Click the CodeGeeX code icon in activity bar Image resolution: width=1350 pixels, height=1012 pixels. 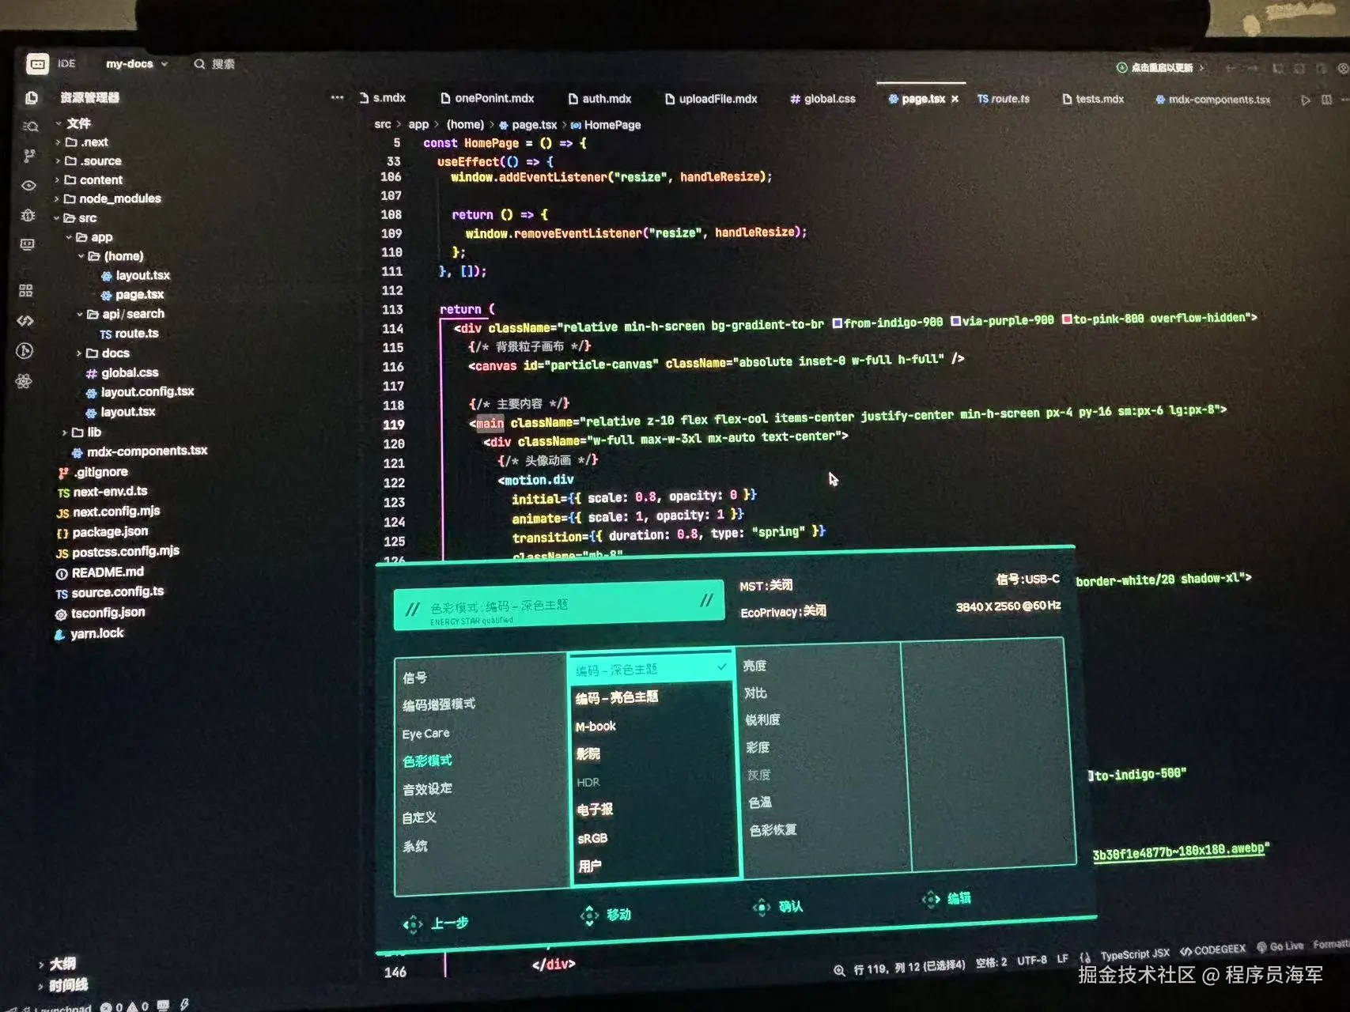25,320
